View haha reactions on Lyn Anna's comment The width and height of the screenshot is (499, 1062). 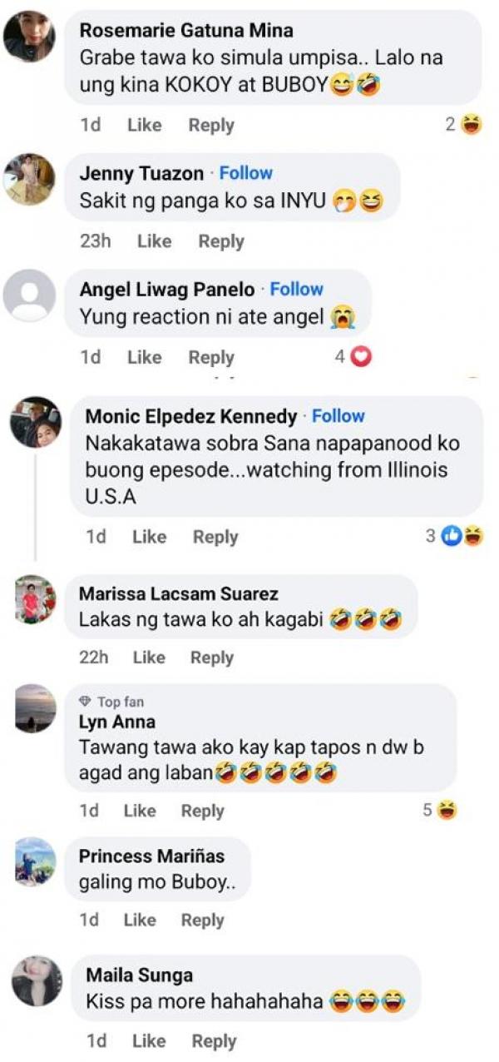tap(447, 811)
